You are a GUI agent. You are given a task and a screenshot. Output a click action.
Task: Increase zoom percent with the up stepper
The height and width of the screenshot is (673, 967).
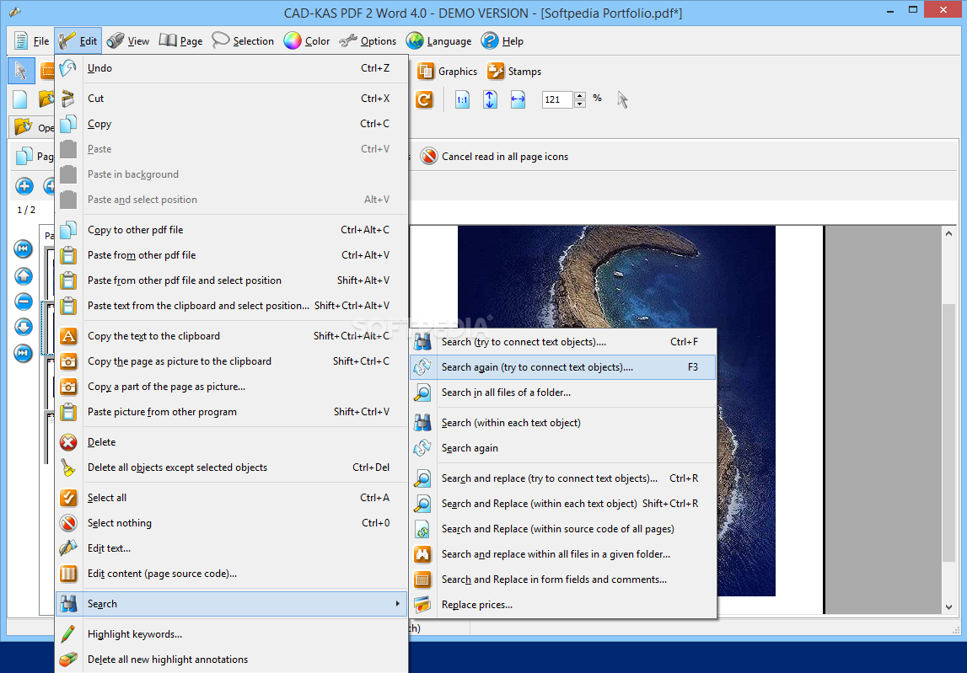580,95
